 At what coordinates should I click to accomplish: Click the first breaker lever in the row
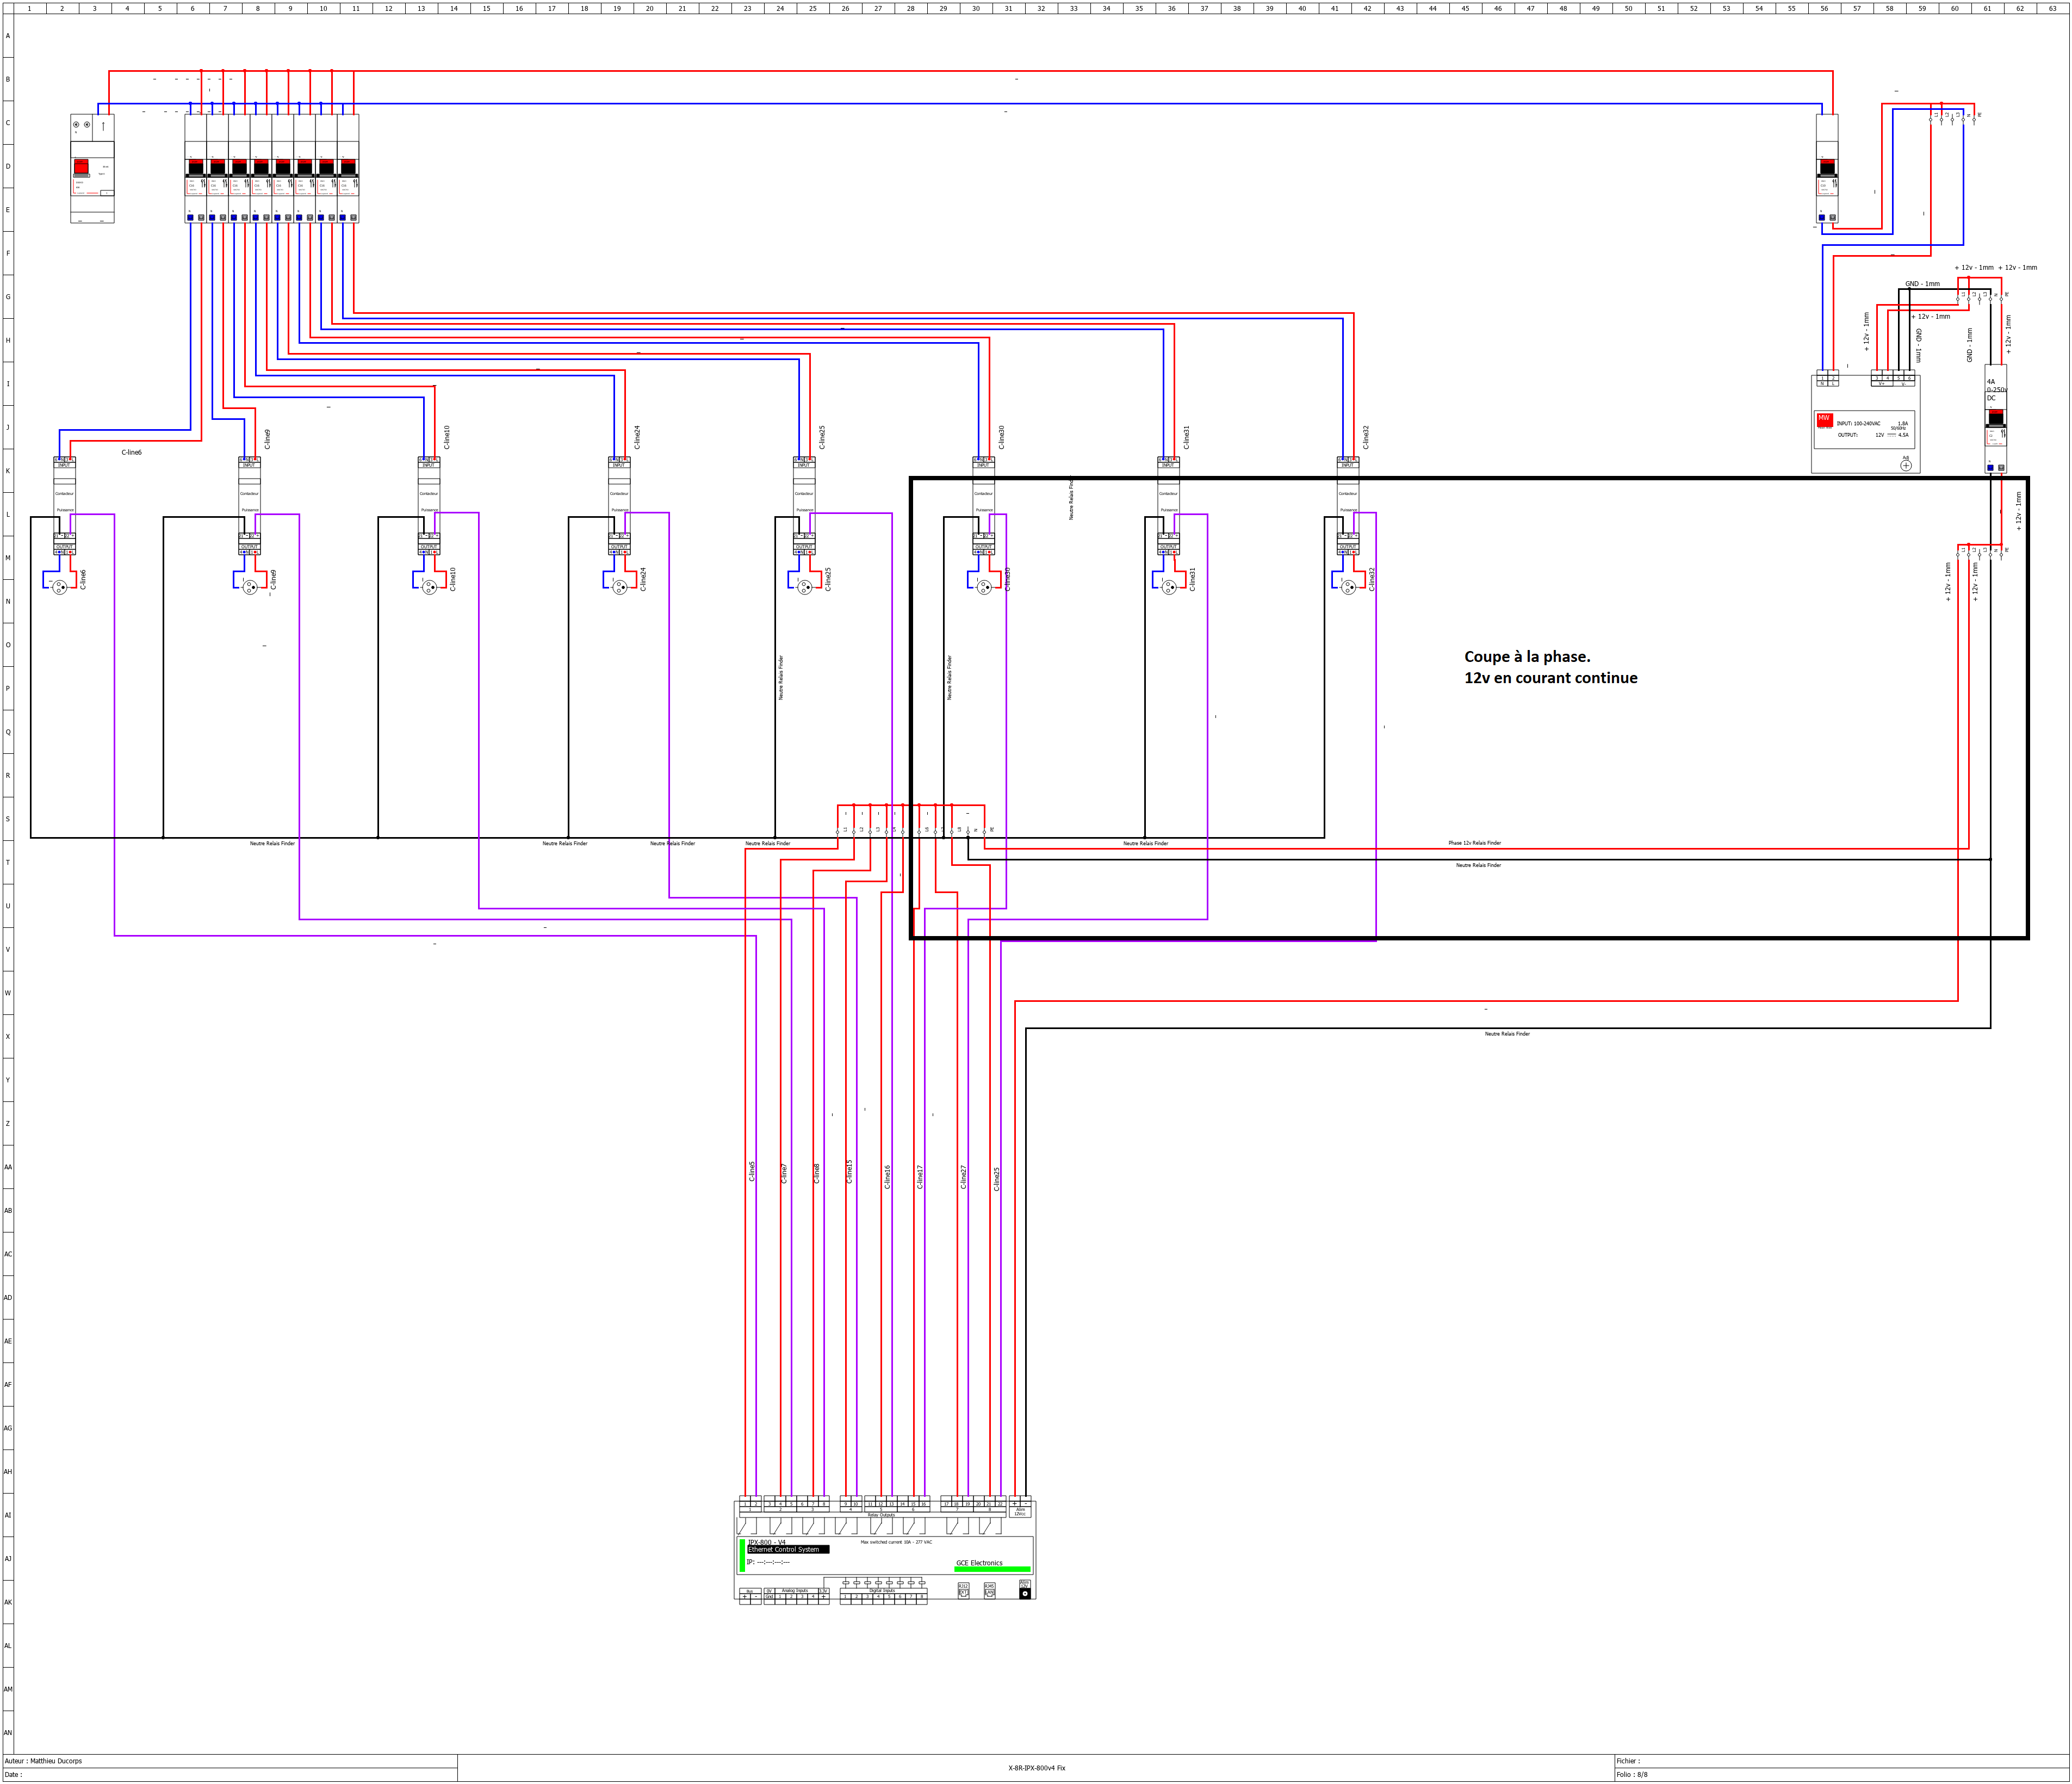(196, 168)
